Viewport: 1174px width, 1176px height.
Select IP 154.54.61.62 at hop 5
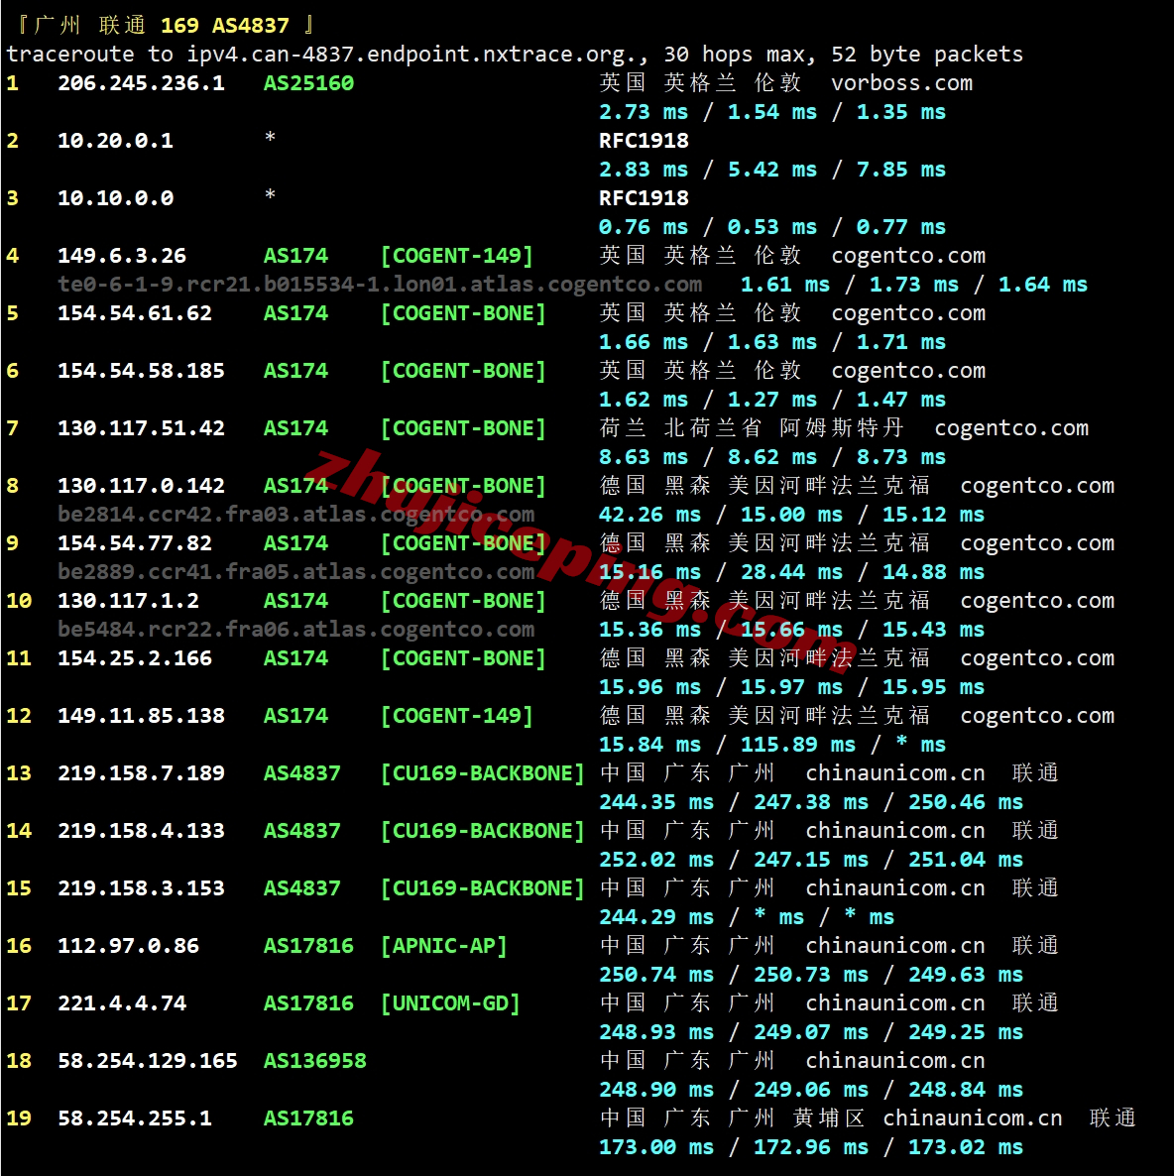click(135, 313)
